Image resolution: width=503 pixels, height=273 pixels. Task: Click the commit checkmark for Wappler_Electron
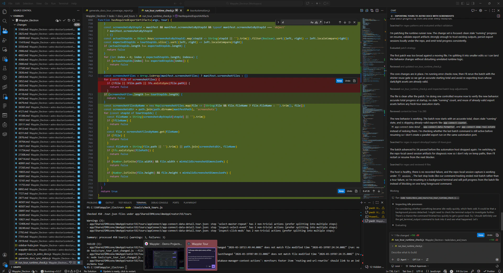[64, 20]
